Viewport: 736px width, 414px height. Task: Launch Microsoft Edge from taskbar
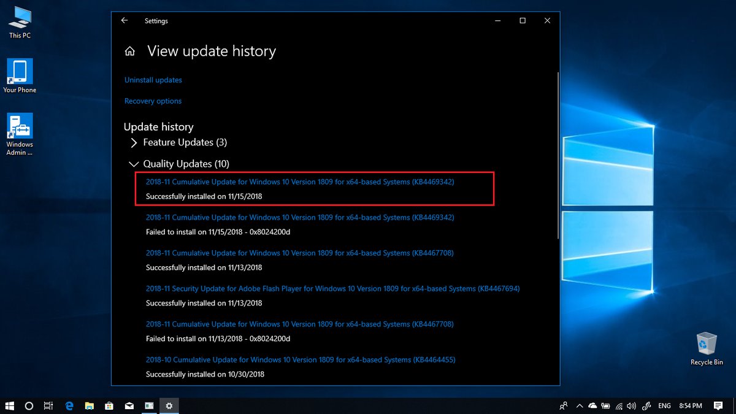pyautogui.click(x=69, y=405)
